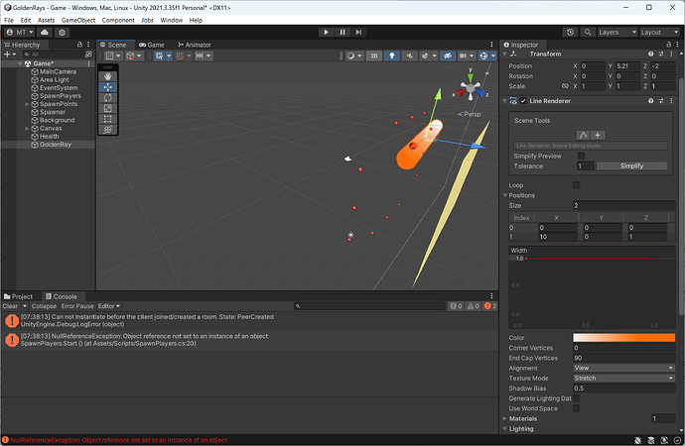Check the Simplify Preview checkbox
The width and height of the screenshot is (685, 446).
581,156
